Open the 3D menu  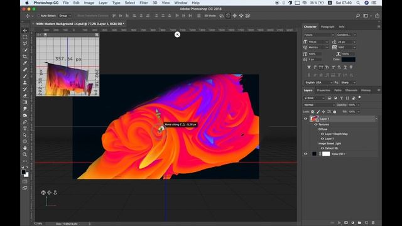155,3
